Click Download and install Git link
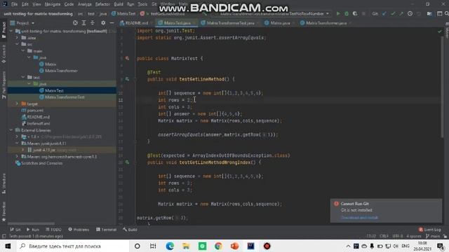This screenshot has height=252, width=449. 359,218
